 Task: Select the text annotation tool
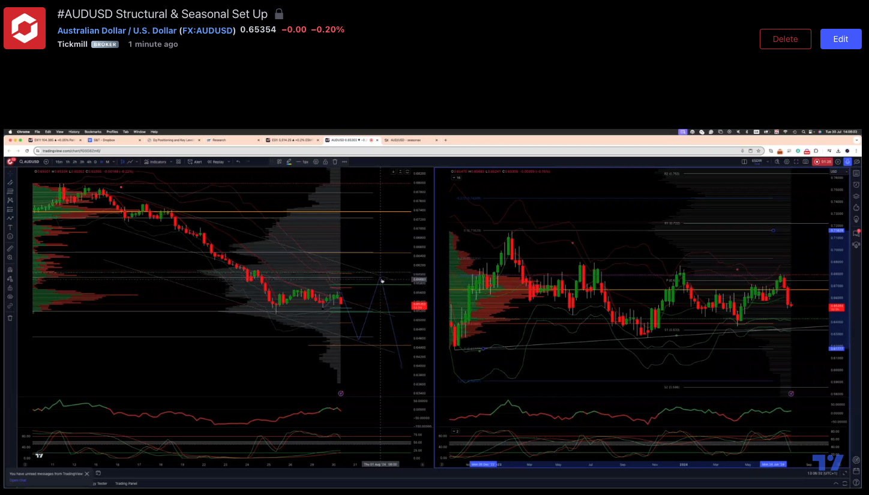tap(10, 227)
